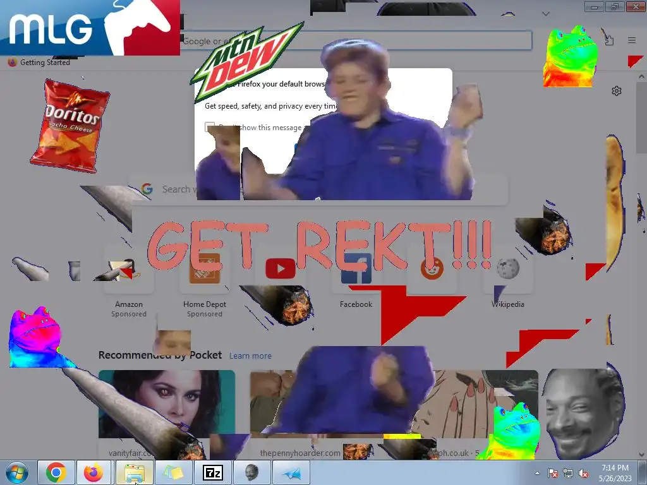Click the page scrollbar up arrow
Screen dimensions: 647x485
642,76
